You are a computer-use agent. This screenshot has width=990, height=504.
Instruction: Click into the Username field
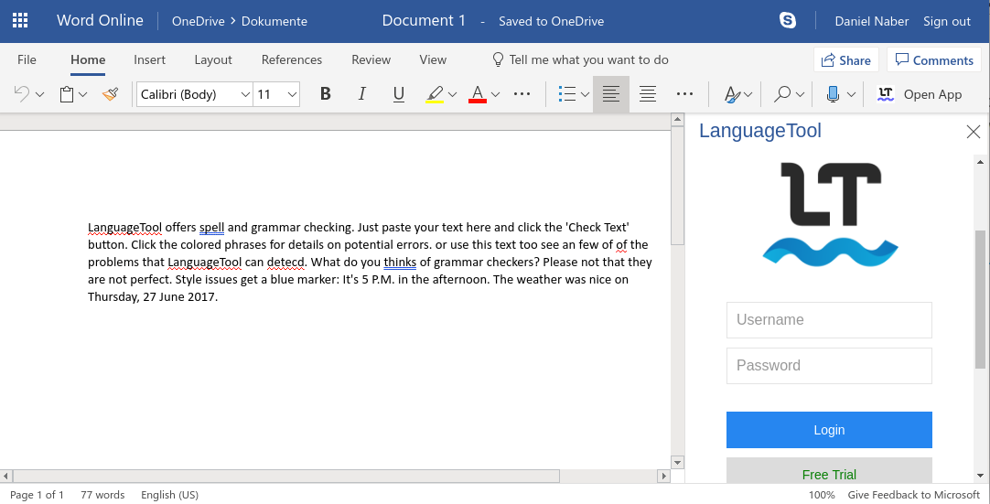pos(828,320)
